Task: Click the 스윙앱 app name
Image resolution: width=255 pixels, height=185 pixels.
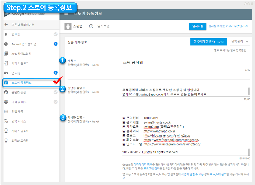Action: [78, 26]
